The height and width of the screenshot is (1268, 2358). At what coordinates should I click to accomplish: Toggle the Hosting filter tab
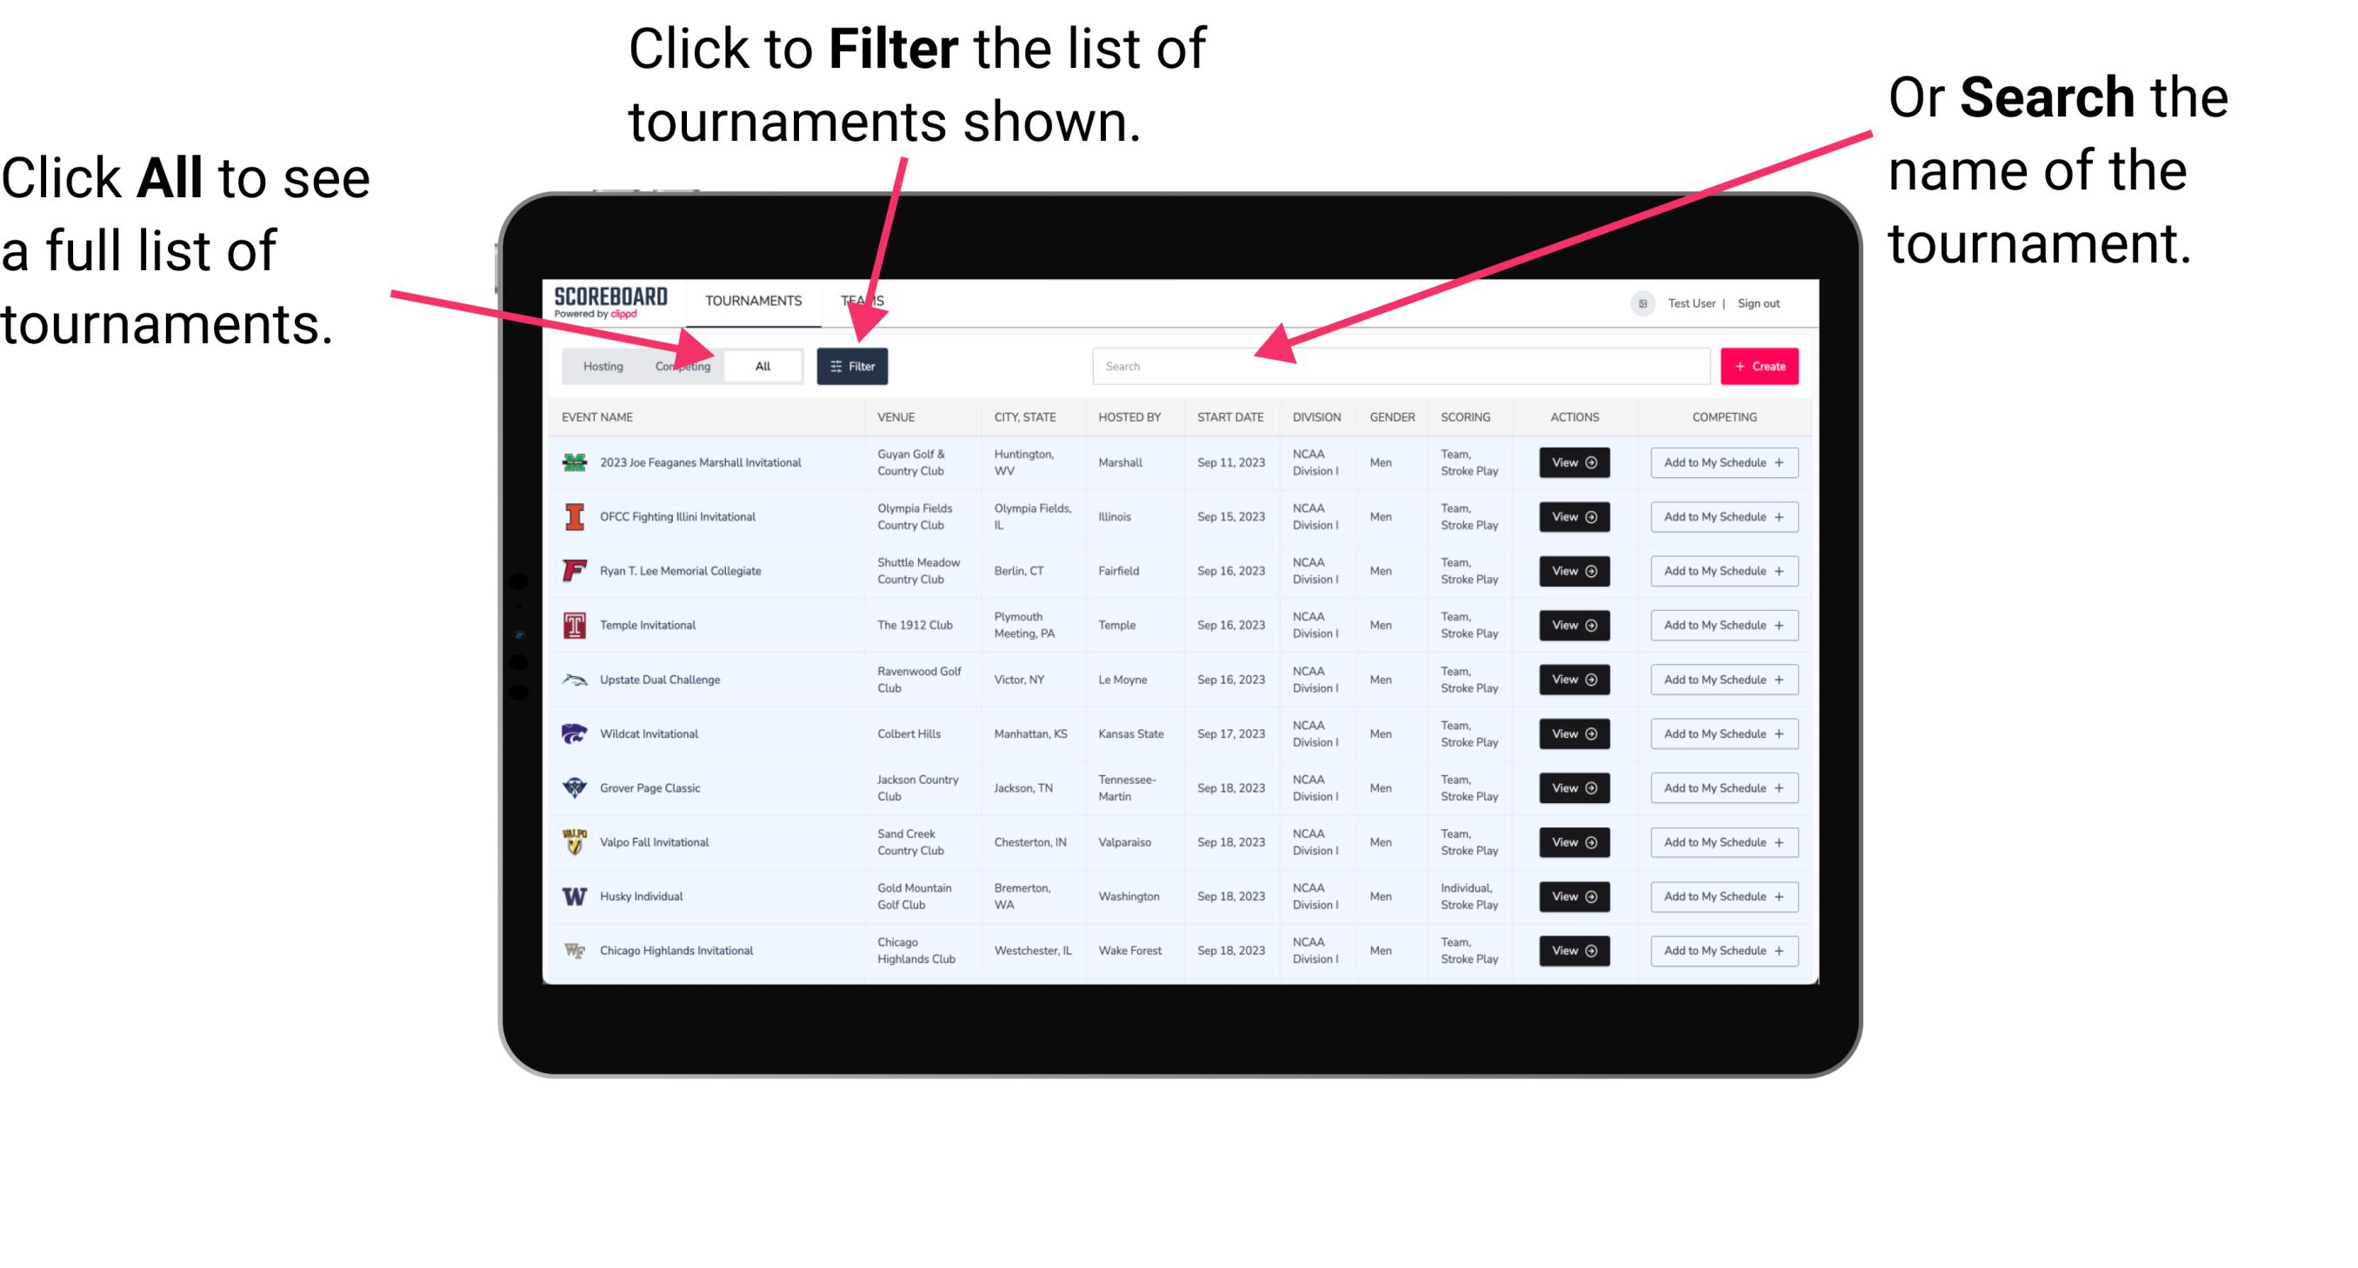pos(600,364)
